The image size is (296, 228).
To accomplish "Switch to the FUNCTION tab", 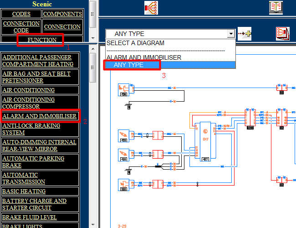I will coord(42,40).
